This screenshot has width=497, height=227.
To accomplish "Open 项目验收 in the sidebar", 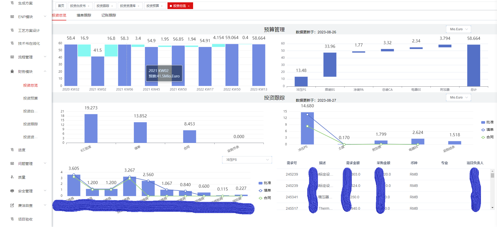I will tap(25, 219).
